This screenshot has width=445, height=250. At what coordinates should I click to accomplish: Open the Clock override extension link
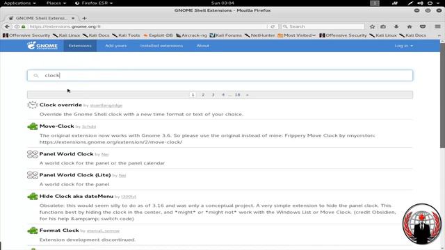tap(60, 105)
